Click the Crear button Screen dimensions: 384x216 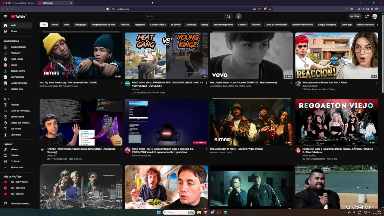point(355,16)
